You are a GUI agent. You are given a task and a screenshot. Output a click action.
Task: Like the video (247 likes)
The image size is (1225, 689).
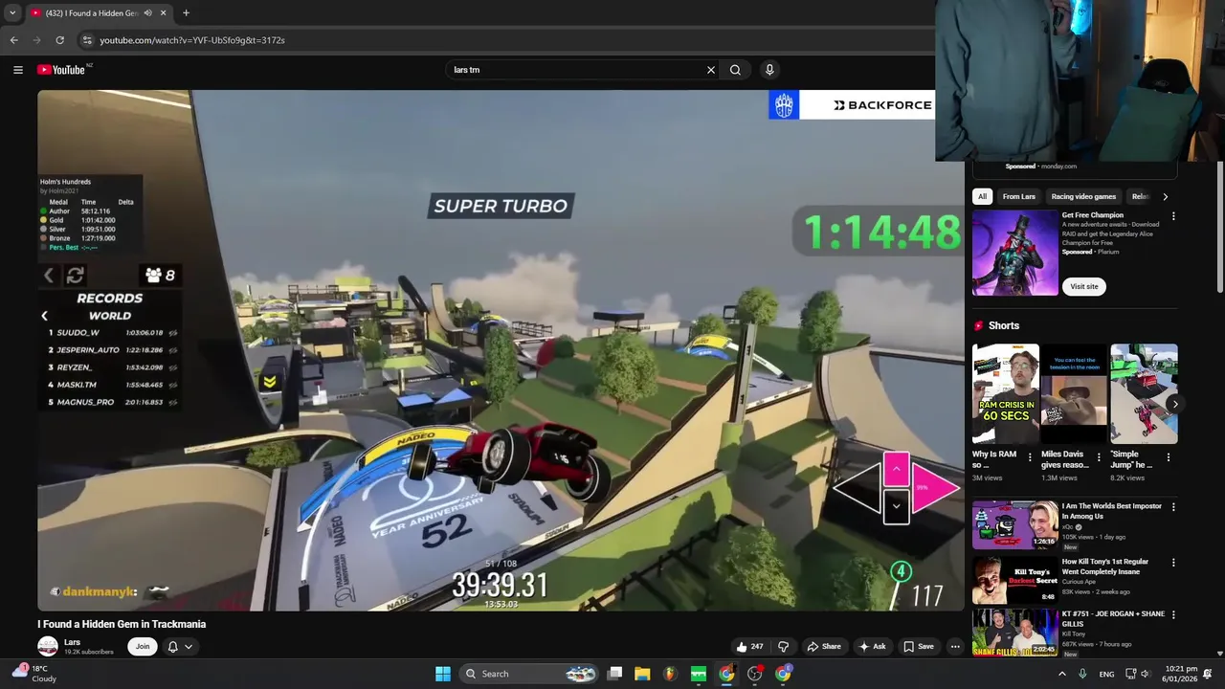(750, 647)
